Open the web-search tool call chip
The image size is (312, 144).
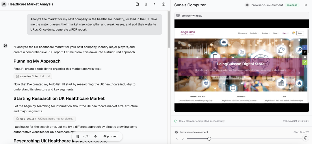pyautogui.click(x=44, y=119)
